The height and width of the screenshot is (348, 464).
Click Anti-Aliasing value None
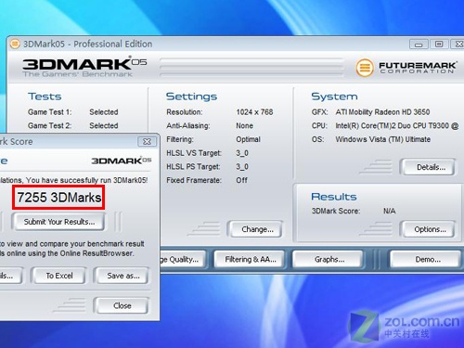(244, 126)
